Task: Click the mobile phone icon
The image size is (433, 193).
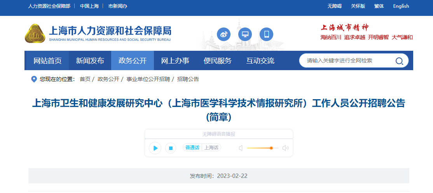Action: pos(267,34)
